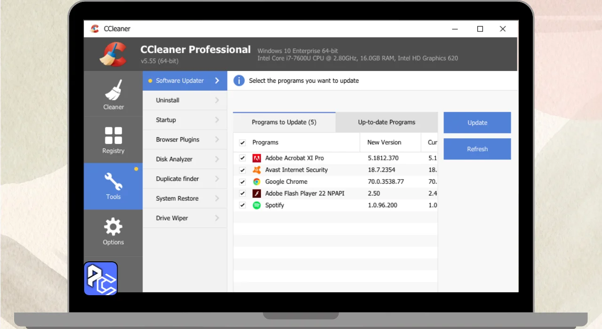
Task: Click the Avast Internet Security icon
Action: [x=257, y=170]
